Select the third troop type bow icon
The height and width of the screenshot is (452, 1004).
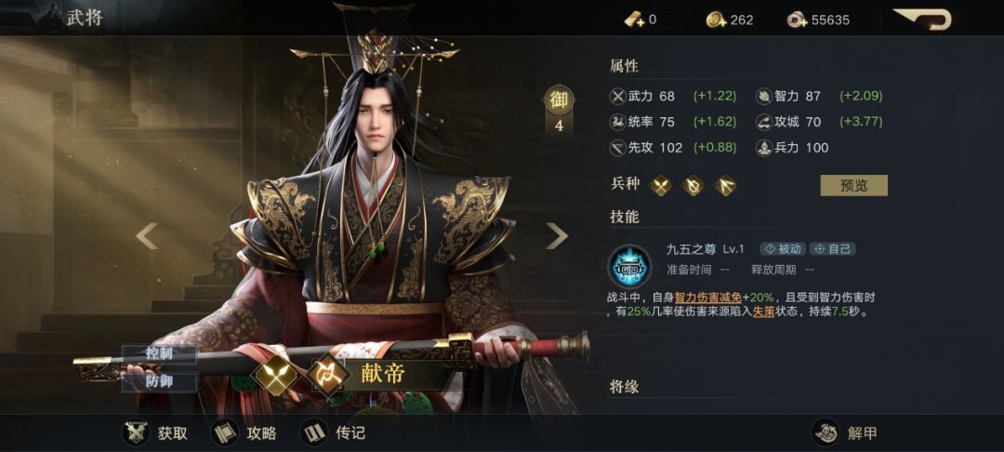pyautogui.click(x=725, y=186)
